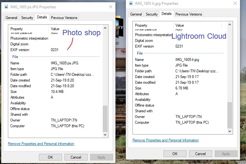The height and width of the screenshot is (164, 246).
Task: Click Remove Properties link in lr.jpg dialog
Action: coord(166,140)
